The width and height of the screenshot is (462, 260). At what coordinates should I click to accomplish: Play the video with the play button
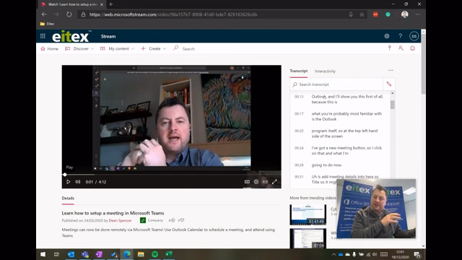click(69, 182)
